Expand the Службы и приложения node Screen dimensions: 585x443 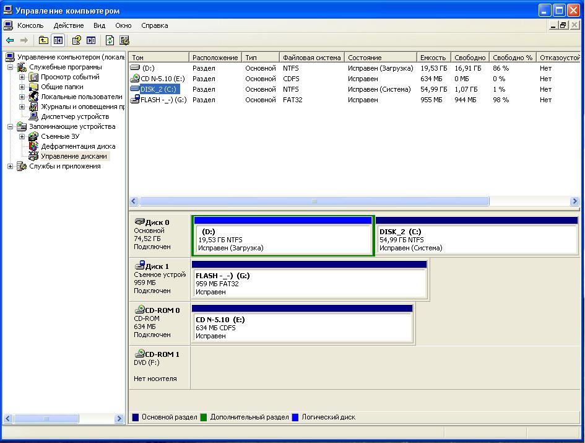click(11, 166)
